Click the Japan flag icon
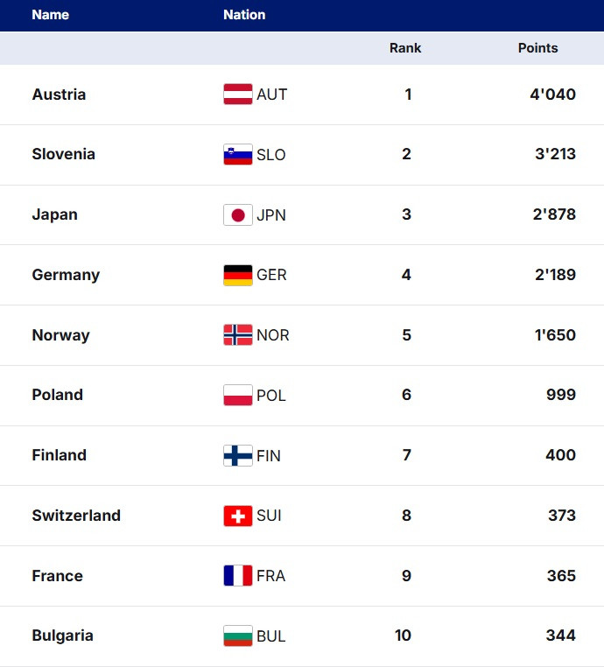604x667 pixels. tap(238, 214)
